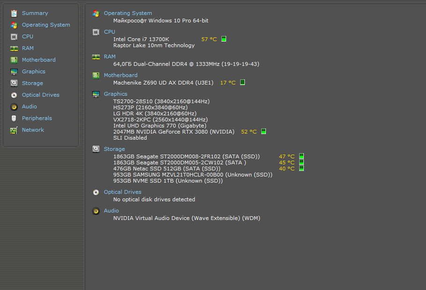The width and height of the screenshot is (426, 290).
Task: Go to Graphics in the sidebar
Action: coord(34,71)
